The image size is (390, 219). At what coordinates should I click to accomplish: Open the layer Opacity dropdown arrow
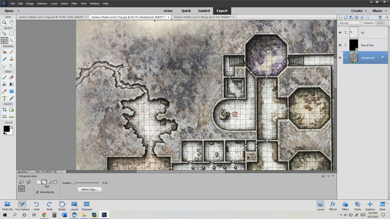coord(387,23)
